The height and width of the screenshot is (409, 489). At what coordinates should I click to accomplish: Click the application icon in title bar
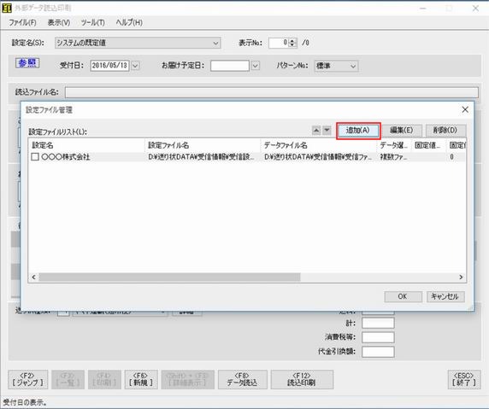(6, 8)
